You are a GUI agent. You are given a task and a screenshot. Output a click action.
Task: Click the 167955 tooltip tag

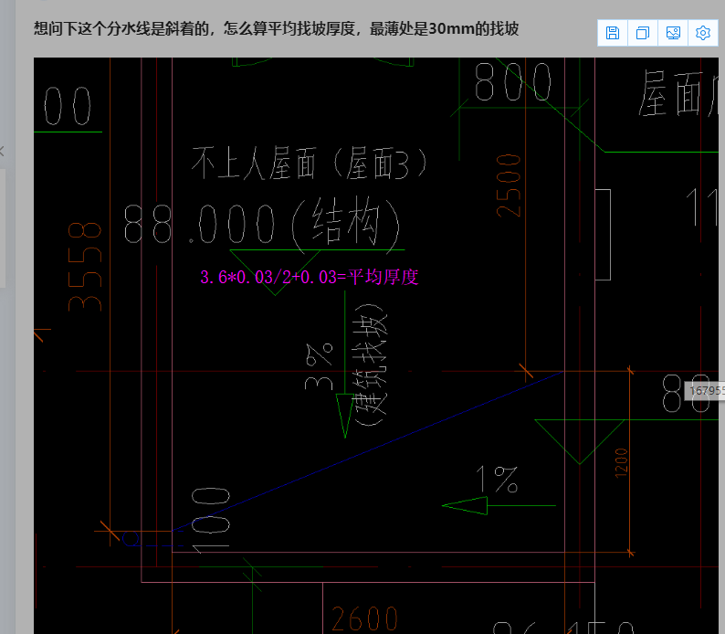(x=705, y=391)
